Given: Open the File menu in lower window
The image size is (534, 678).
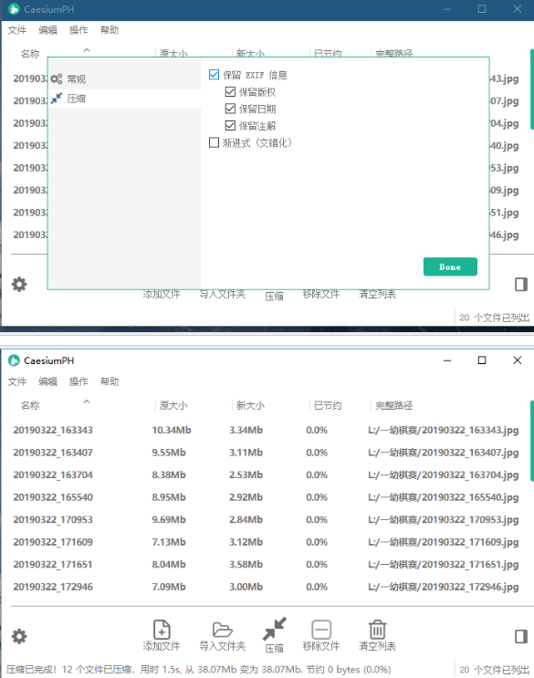Looking at the screenshot, I should pos(16,381).
